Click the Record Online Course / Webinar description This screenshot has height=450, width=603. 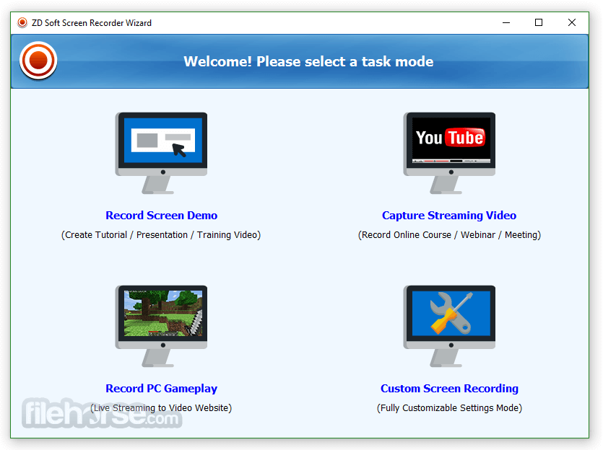[449, 235]
